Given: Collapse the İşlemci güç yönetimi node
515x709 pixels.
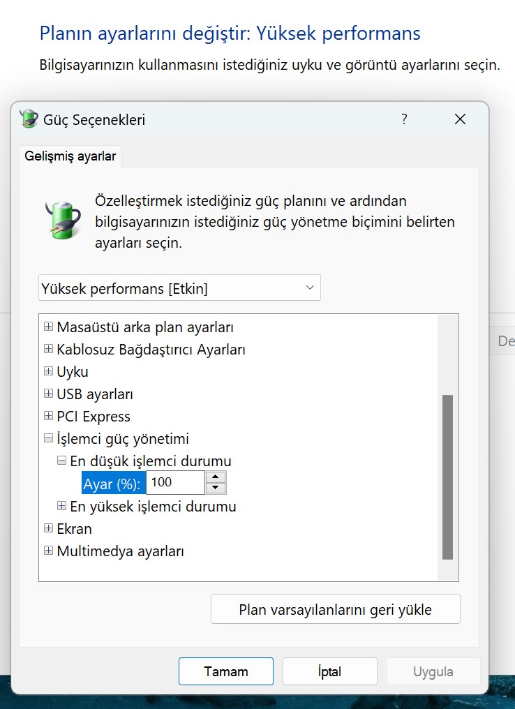Looking at the screenshot, I should click(x=48, y=438).
